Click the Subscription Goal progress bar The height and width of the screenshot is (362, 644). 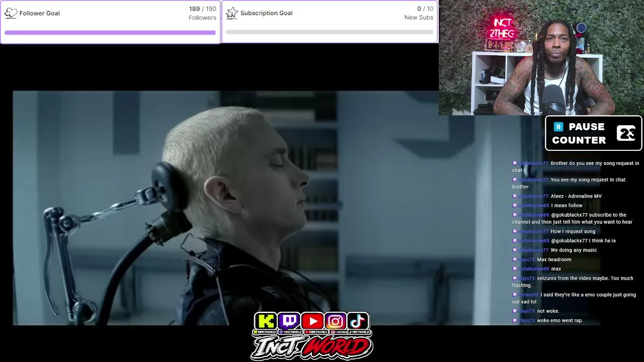coord(330,32)
